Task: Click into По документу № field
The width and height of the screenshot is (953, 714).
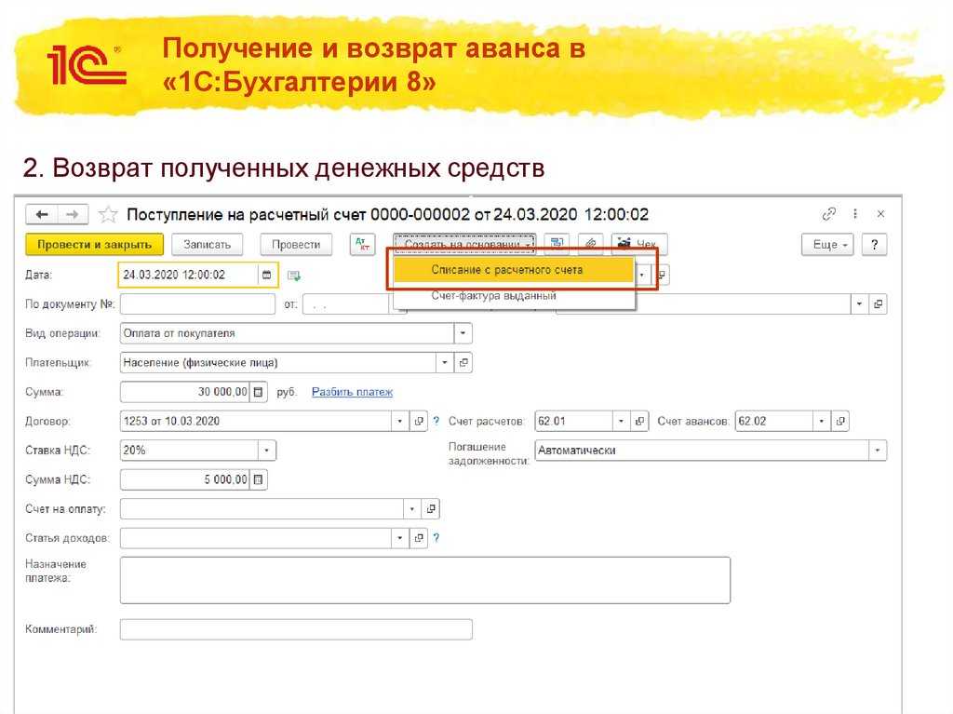Action: (197, 304)
